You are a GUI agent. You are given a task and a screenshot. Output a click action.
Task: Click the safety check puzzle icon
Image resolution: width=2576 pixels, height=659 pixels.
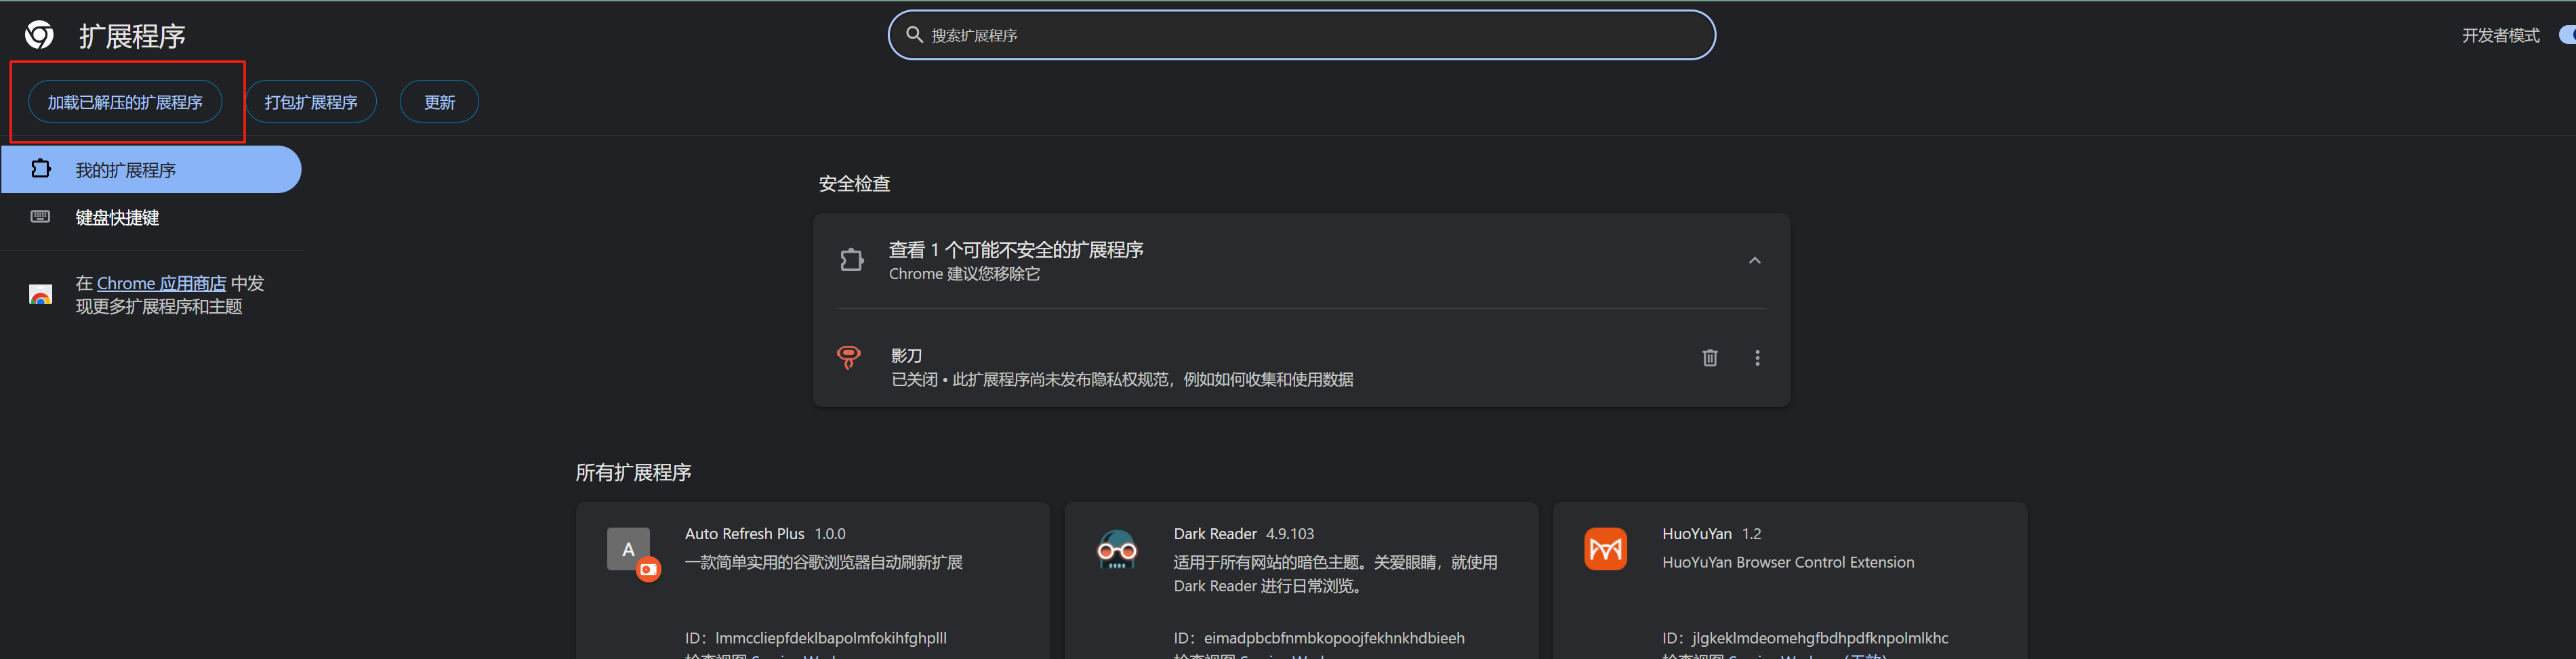coord(852,260)
